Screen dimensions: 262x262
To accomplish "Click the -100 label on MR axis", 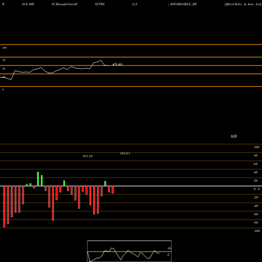I will point(257,231).
